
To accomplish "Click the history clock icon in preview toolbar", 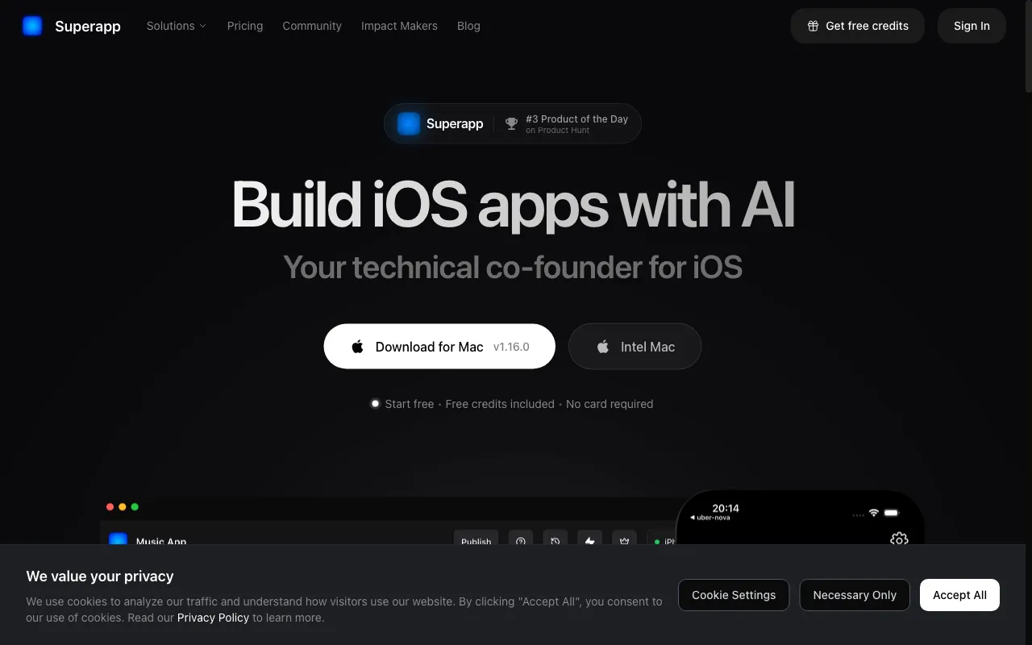I will coord(556,540).
